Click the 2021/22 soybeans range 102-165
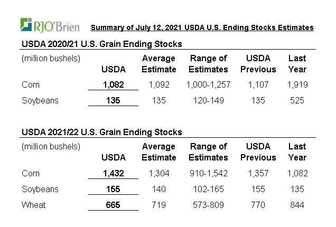Screen dimensions: 336x227 [208, 189]
